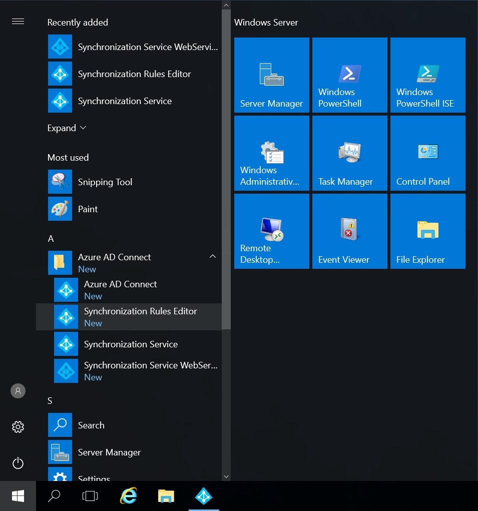
Task: Click the Recently added heading
Action: pos(78,23)
